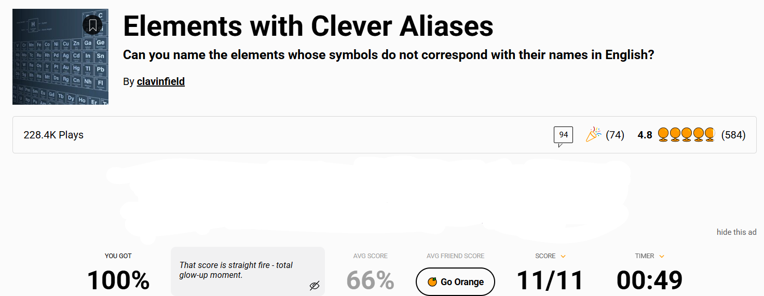Hide the score message with eye icon

[x=314, y=285]
